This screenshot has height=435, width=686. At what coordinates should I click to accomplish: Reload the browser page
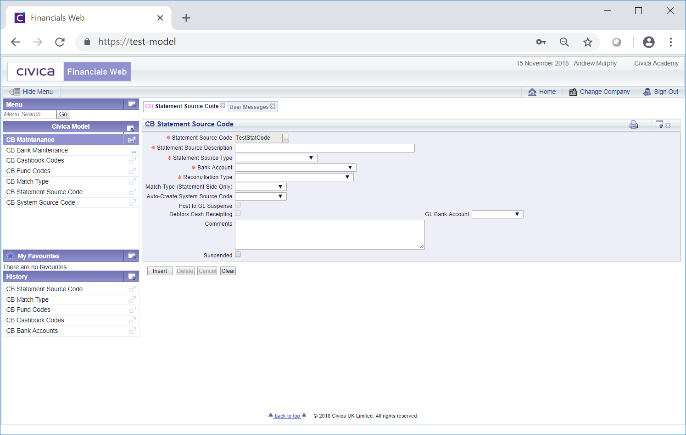(x=60, y=42)
